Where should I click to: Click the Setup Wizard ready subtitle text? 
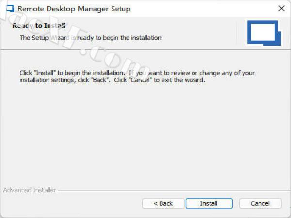coord(90,37)
